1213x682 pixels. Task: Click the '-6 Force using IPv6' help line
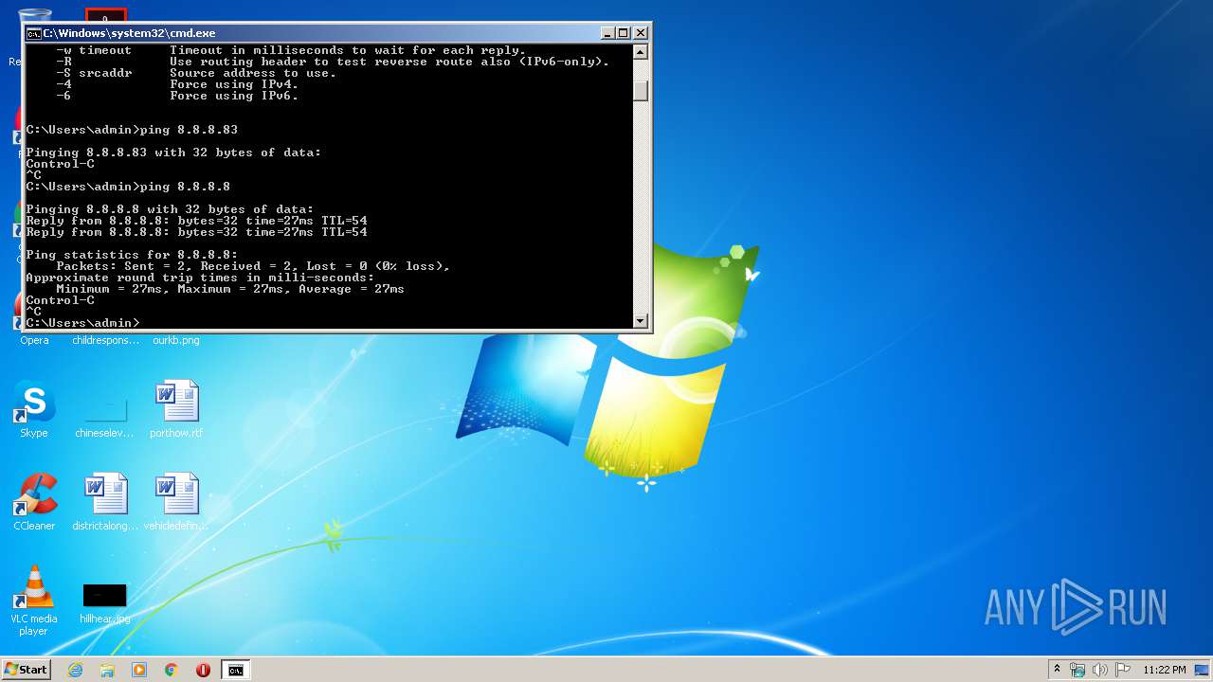[x=177, y=96]
